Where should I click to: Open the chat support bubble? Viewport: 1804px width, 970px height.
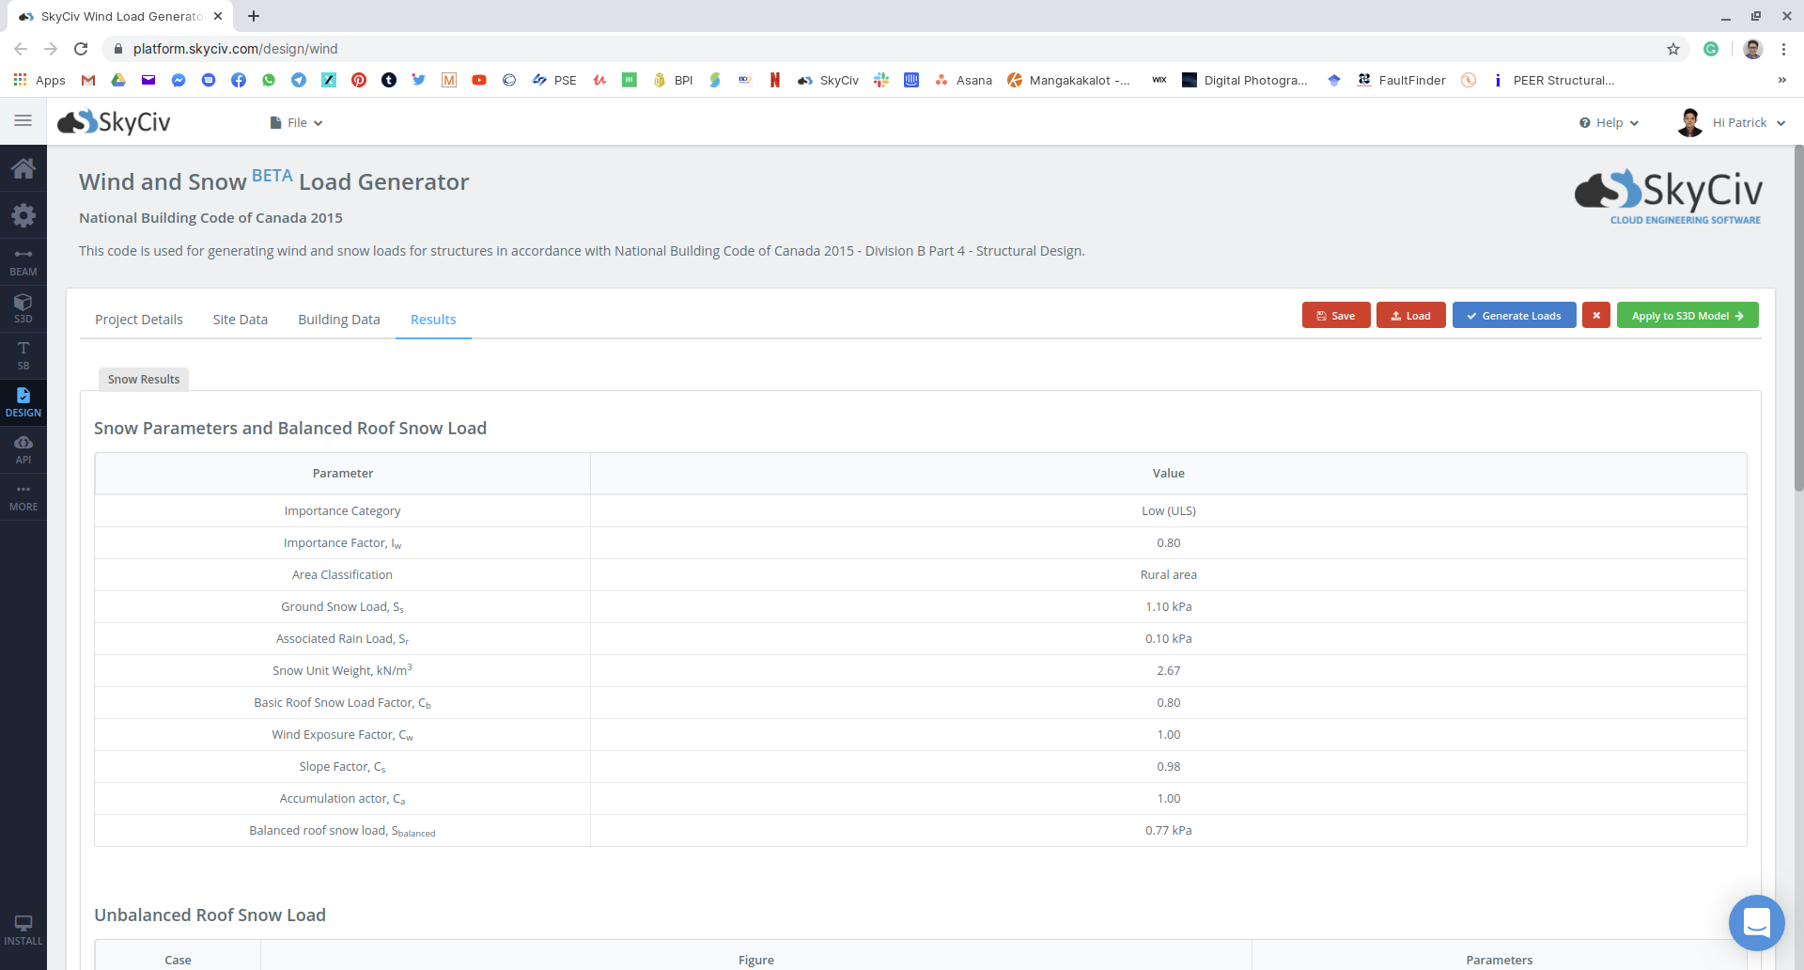point(1756,923)
